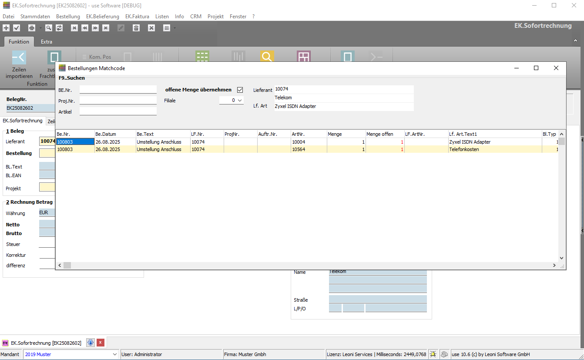
Task: Open the Listen menu
Action: click(x=162, y=16)
